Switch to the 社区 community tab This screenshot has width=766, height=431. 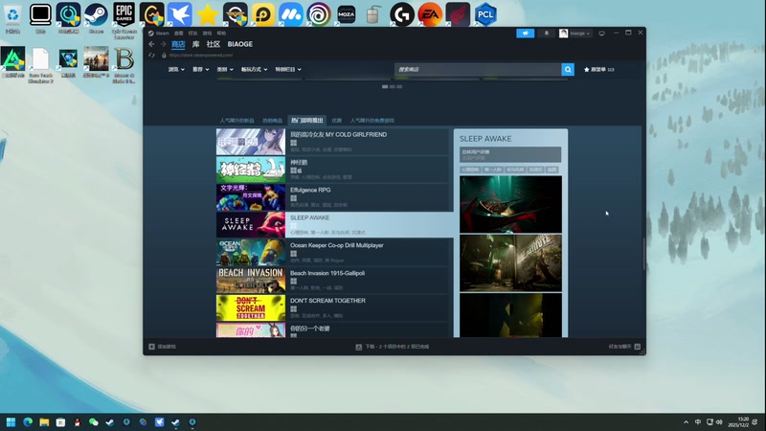213,44
